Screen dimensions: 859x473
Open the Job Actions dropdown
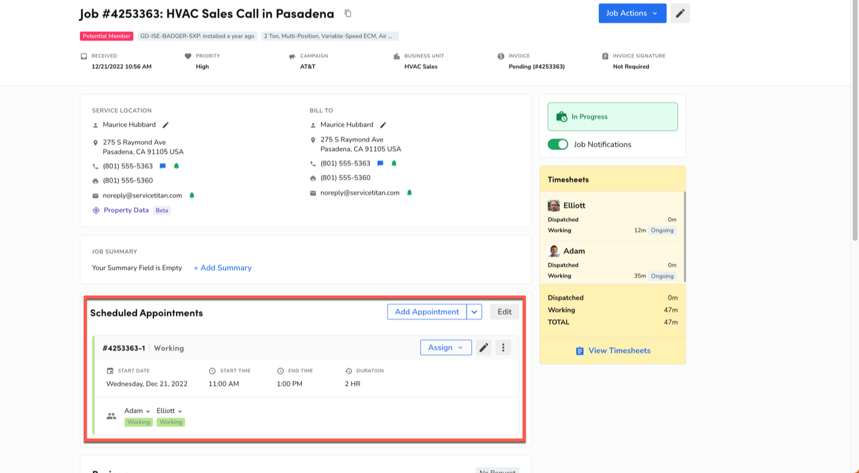click(632, 13)
